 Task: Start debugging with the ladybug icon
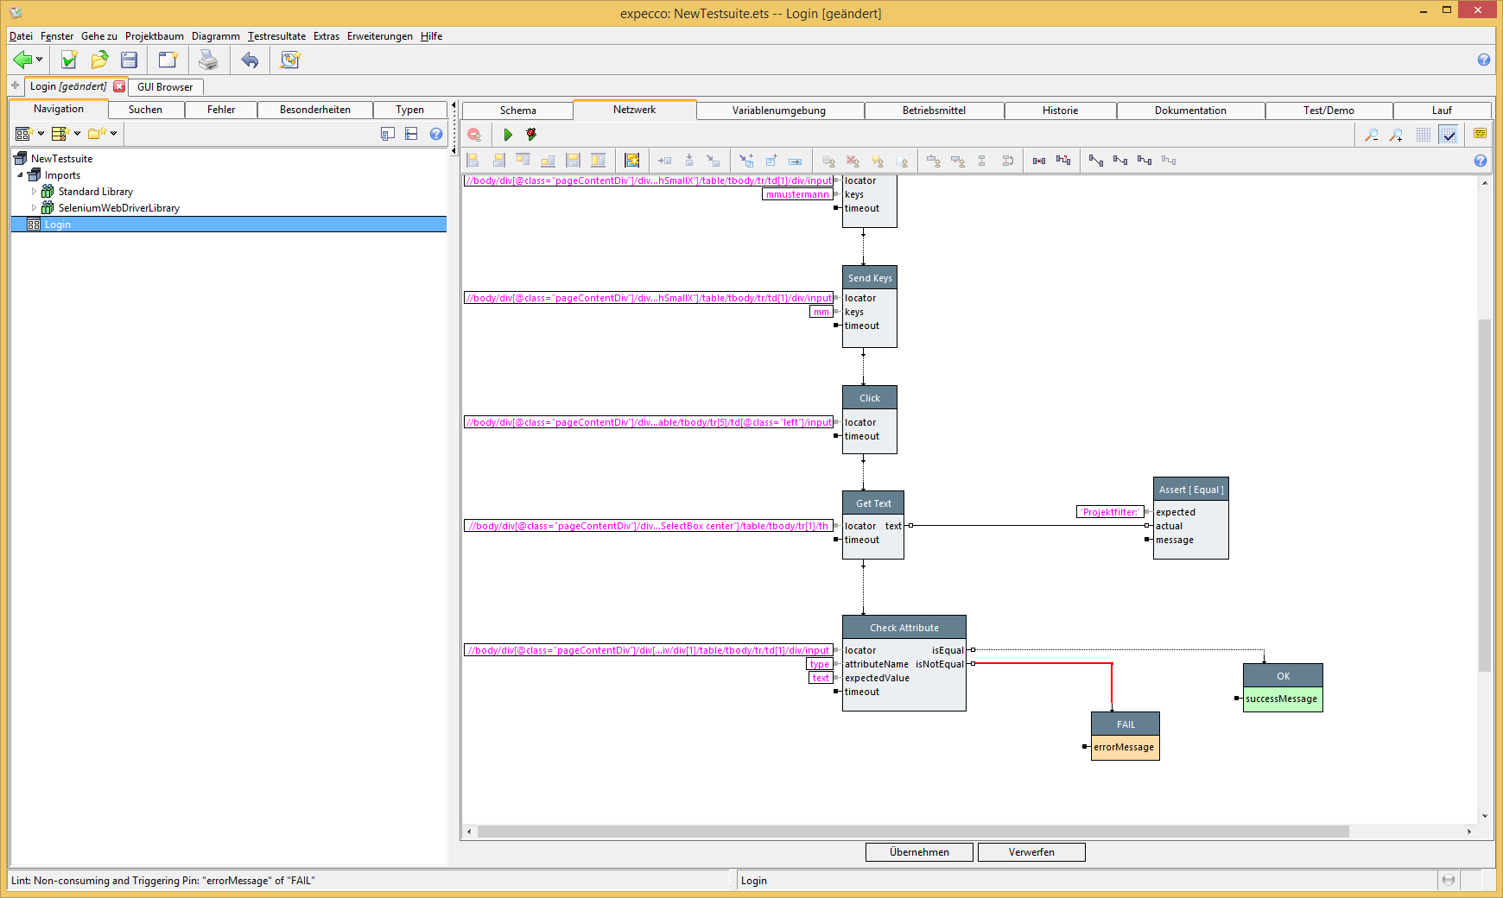tap(531, 135)
